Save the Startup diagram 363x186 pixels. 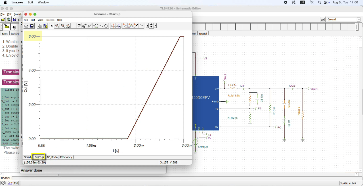[32, 26]
